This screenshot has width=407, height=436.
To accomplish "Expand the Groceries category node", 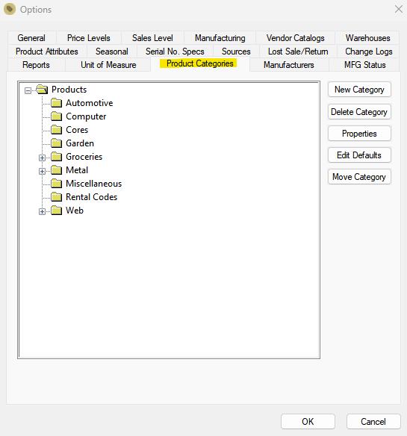I will (x=42, y=158).
